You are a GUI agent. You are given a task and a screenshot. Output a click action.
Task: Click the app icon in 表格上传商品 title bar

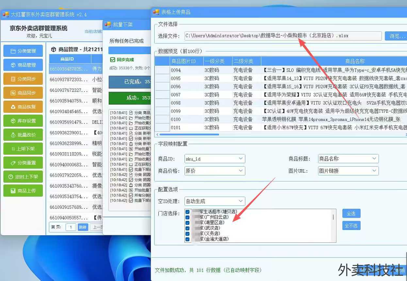[156, 12]
